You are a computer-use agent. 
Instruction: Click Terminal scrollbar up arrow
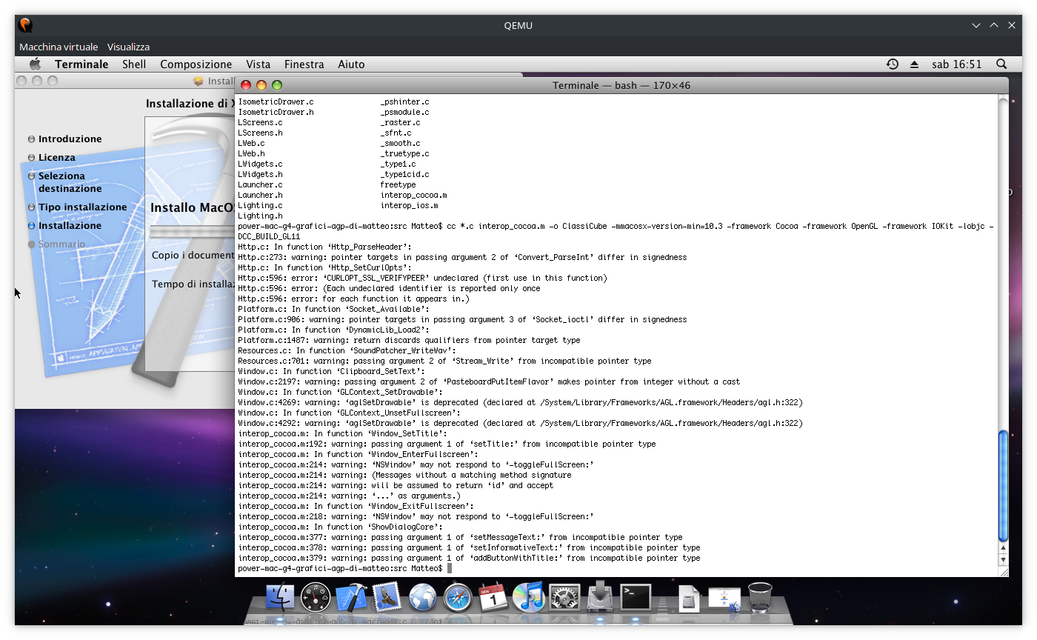1003,549
